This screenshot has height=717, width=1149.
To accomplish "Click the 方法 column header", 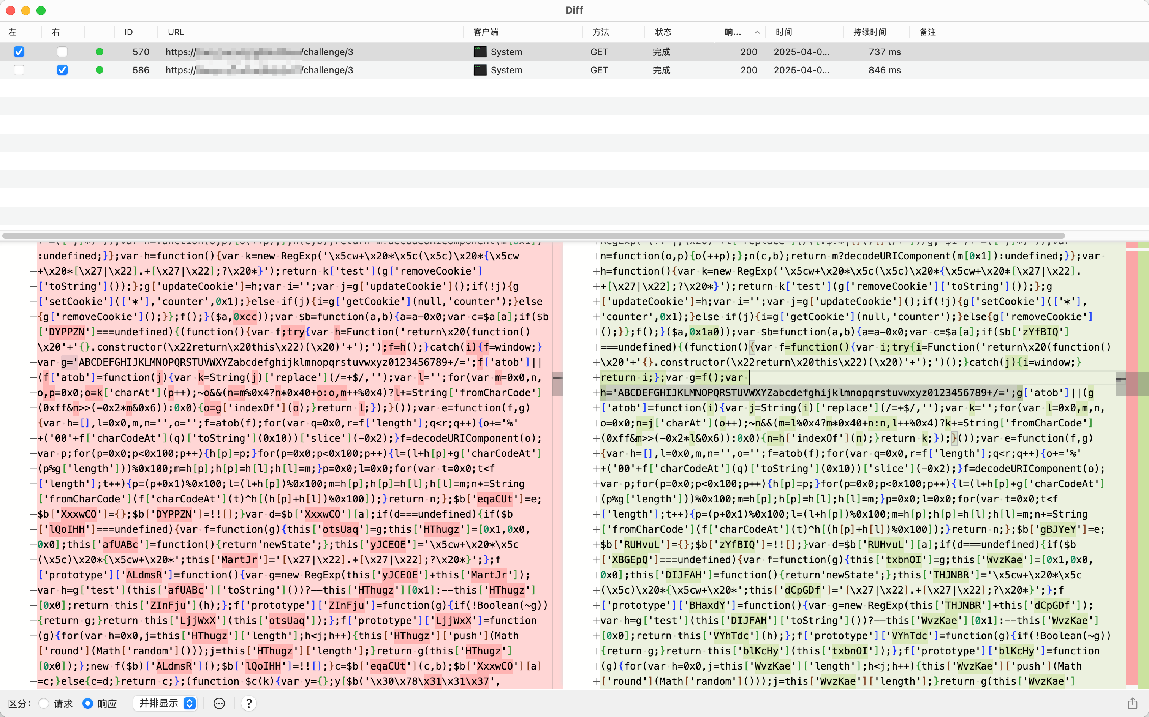I will click(x=601, y=32).
